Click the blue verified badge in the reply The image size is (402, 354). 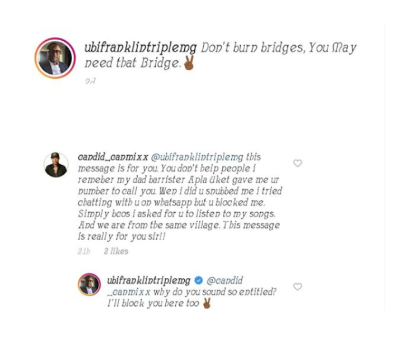tap(199, 280)
